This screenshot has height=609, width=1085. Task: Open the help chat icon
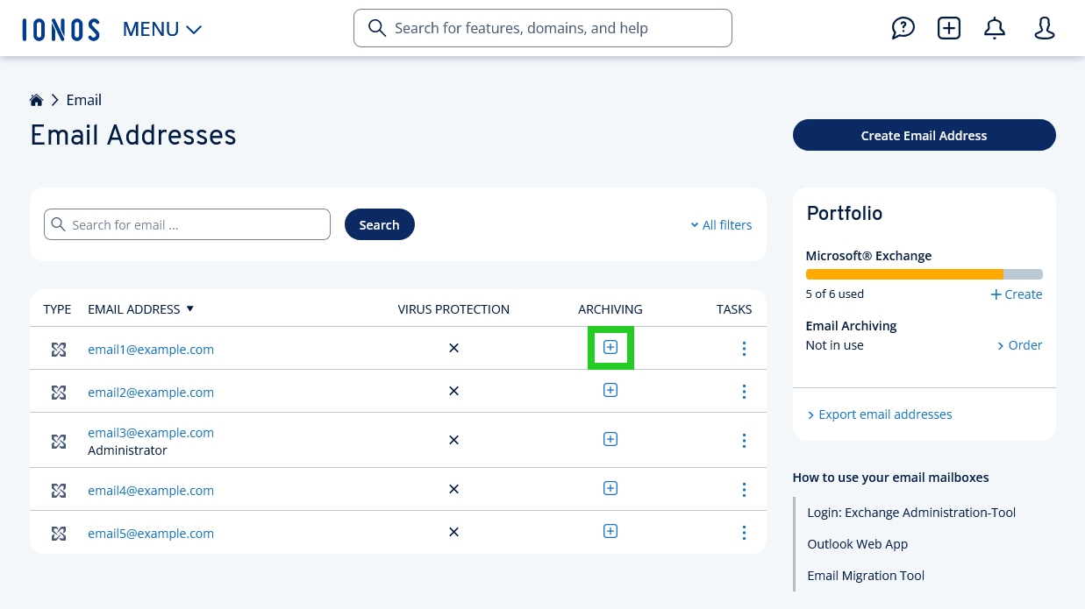(903, 29)
